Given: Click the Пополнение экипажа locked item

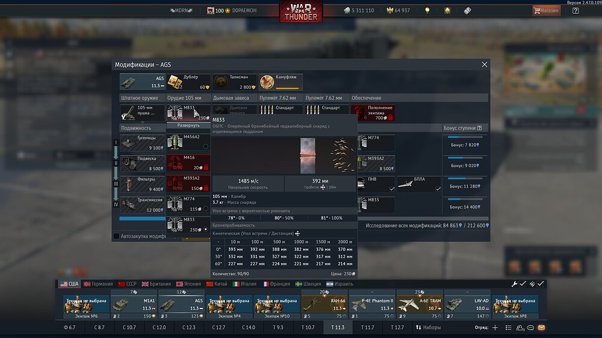Looking at the screenshot, I should coord(373,113).
